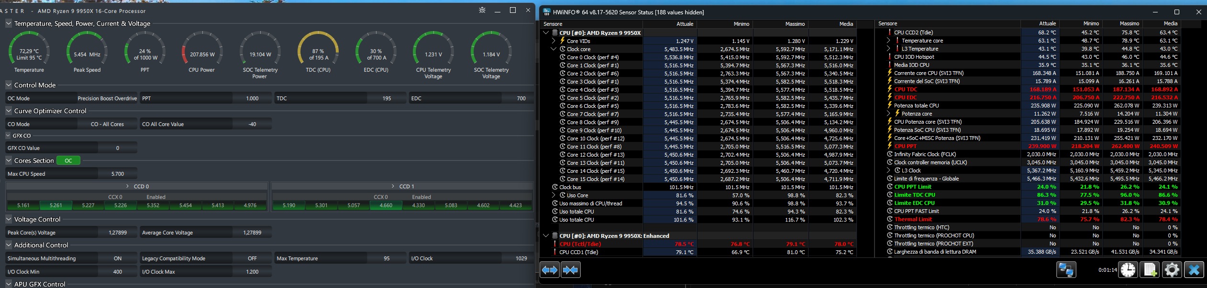Collapse the Cores Section chevron

tap(9, 160)
